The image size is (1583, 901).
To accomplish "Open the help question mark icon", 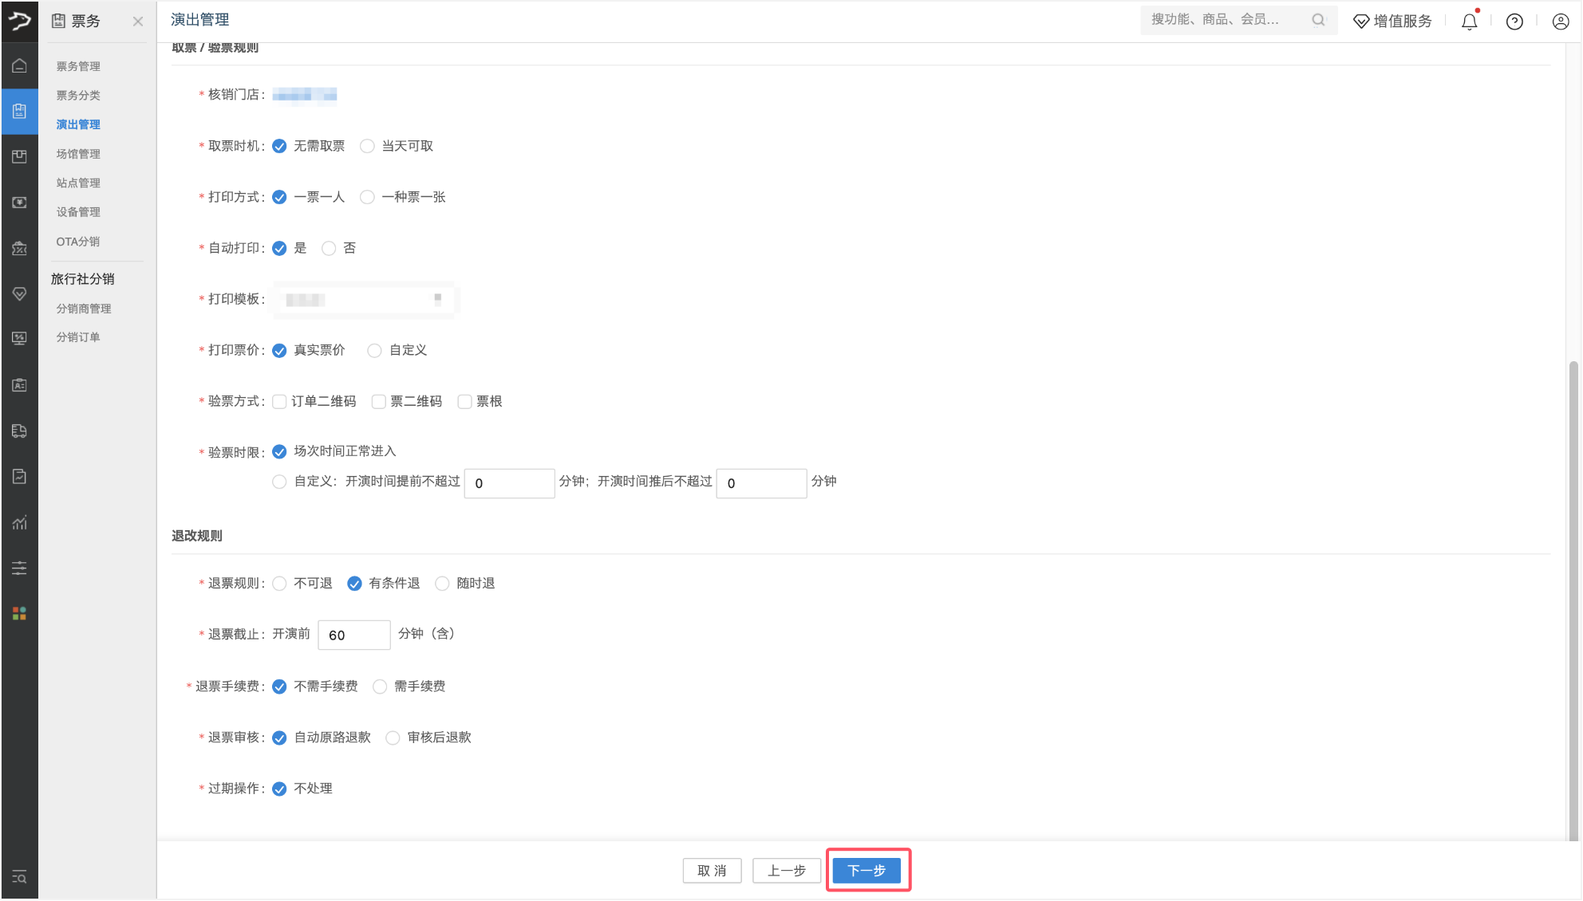I will (x=1514, y=22).
